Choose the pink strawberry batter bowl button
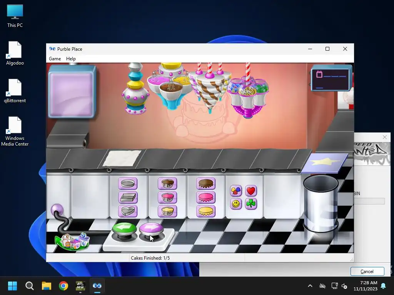 coord(167,197)
